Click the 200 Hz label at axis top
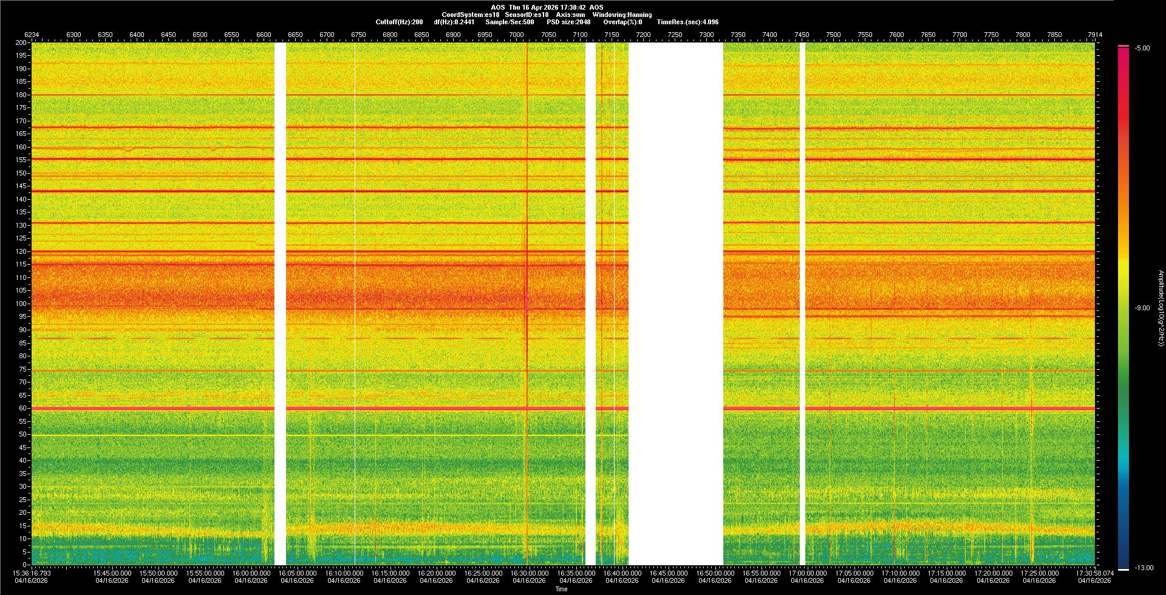The image size is (1166, 595). (21, 43)
